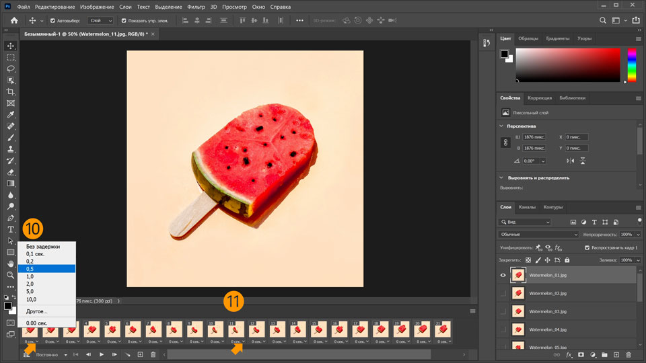Viewport: 646px width, 363px height.
Task: Select the Eyedropper tool
Action: point(11,115)
